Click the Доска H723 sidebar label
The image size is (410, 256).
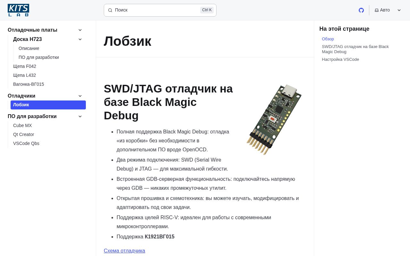pos(28,39)
